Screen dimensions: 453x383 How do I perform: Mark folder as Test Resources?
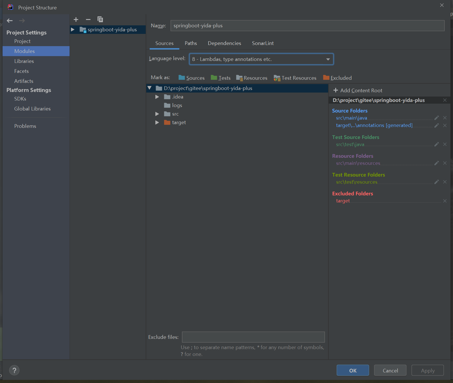pyautogui.click(x=295, y=78)
